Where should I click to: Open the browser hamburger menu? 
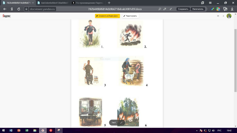(210, 3)
